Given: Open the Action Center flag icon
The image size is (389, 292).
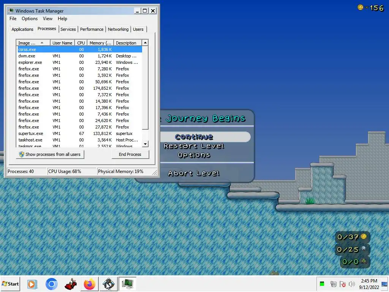Looking at the screenshot, I should pyautogui.click(x=343, y=284).
